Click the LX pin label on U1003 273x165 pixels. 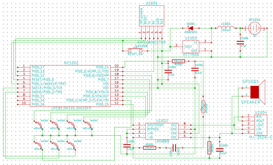(x=195, y=43)
